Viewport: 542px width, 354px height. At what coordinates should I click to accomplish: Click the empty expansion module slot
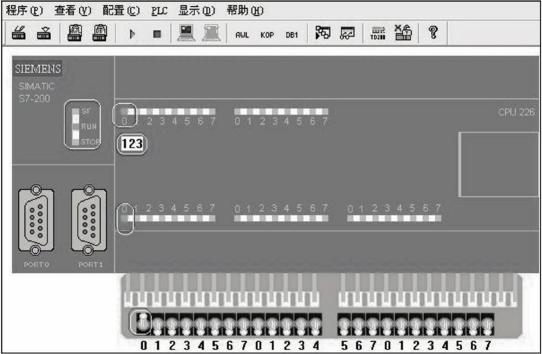point(499,165)
